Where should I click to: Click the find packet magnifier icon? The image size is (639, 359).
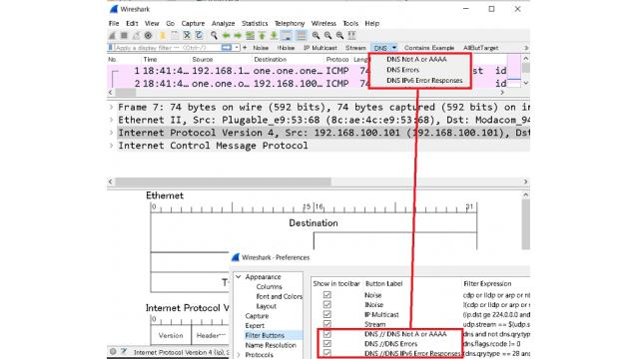pos(214,36)
